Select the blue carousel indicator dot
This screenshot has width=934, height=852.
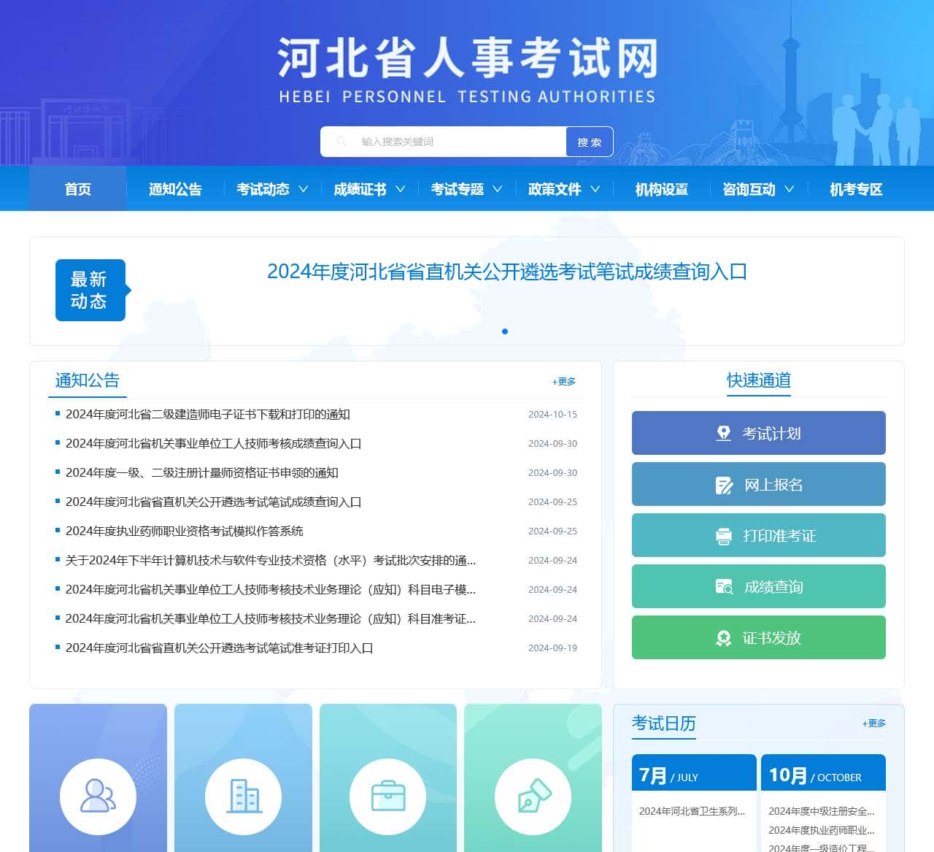(505, 331)
